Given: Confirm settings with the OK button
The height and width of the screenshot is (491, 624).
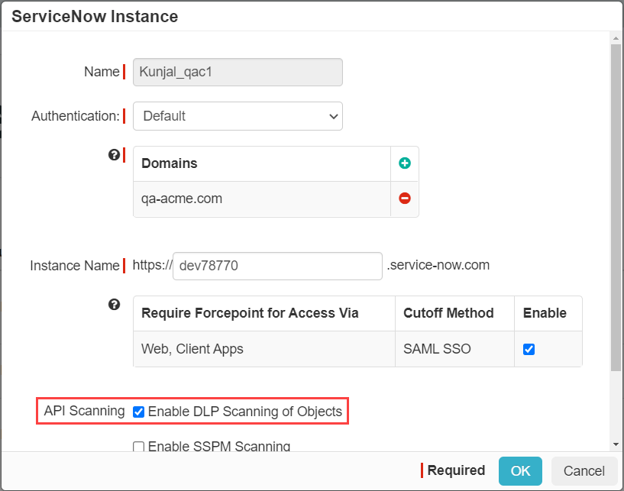Looking at the screenshot, I should click(x=520, y=471).
